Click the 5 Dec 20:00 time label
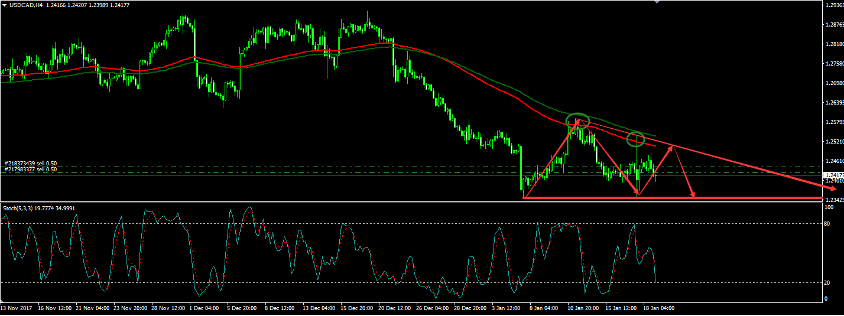Viewport: 844px width, 316px height. pyautogui.click(x=243, y=308)
